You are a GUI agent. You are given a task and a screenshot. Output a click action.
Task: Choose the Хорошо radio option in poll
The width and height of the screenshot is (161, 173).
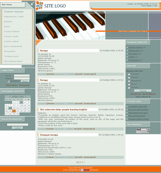(129, 78)
